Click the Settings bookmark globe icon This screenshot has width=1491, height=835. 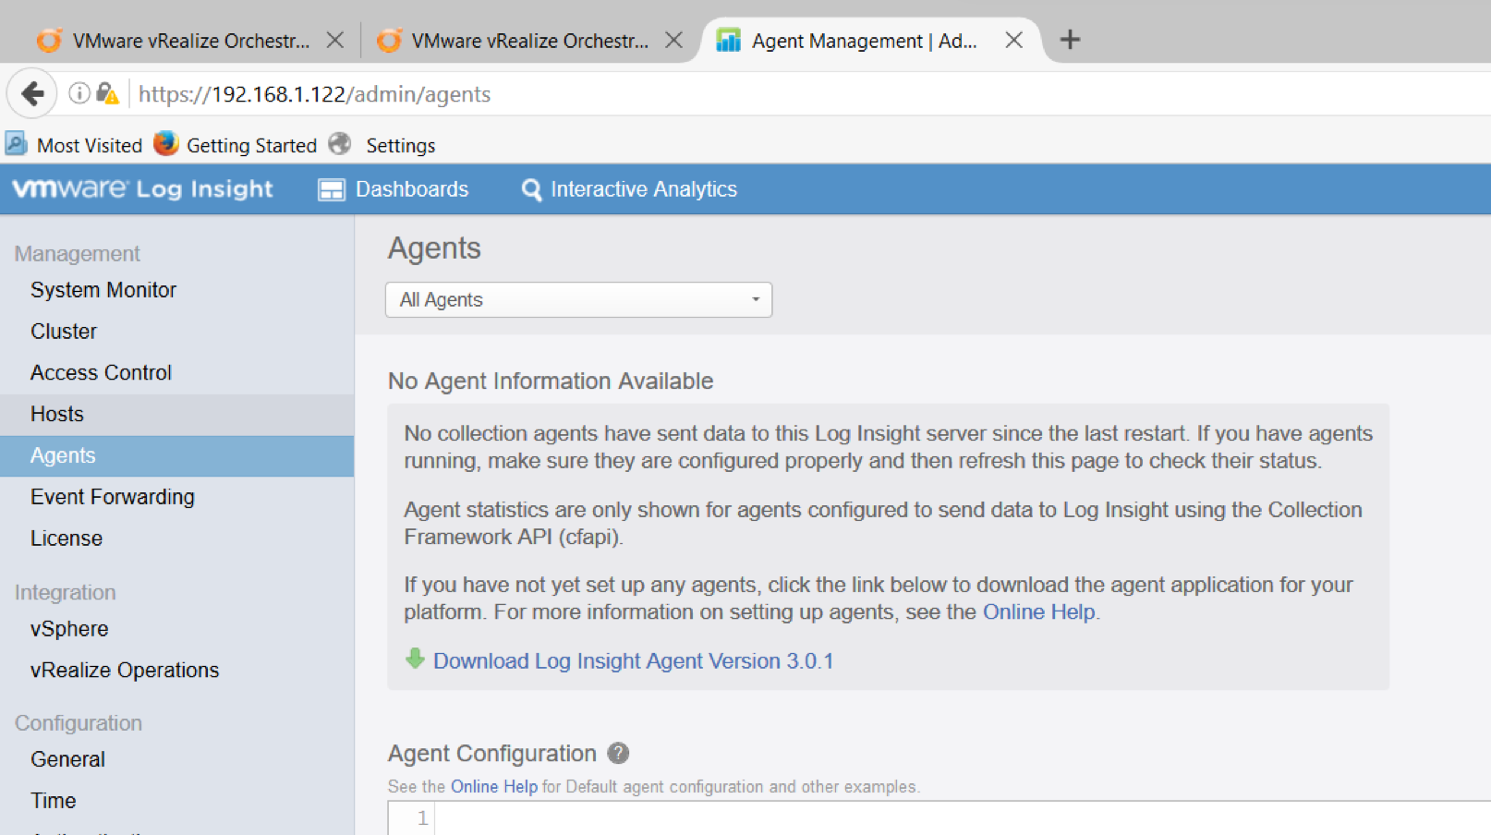[x=340, y=144]
